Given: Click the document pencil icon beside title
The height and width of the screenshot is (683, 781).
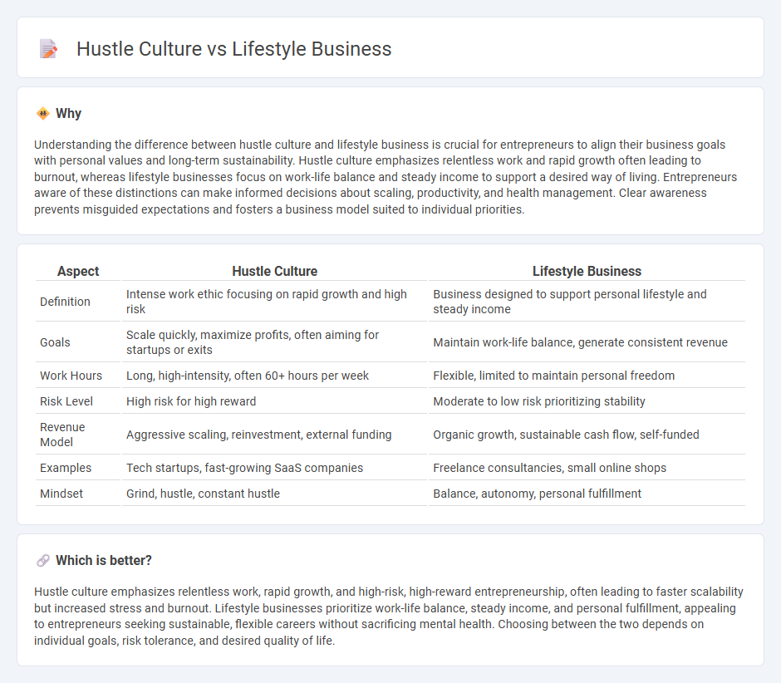Looking at the screenshot, I should click(48, 49).
